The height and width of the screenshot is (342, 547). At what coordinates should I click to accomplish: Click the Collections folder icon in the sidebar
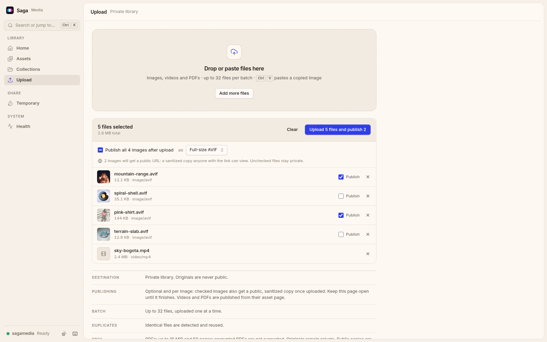(10, 69)
